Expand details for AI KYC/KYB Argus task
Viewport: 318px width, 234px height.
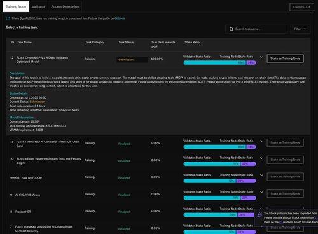[x=261, y=192]
